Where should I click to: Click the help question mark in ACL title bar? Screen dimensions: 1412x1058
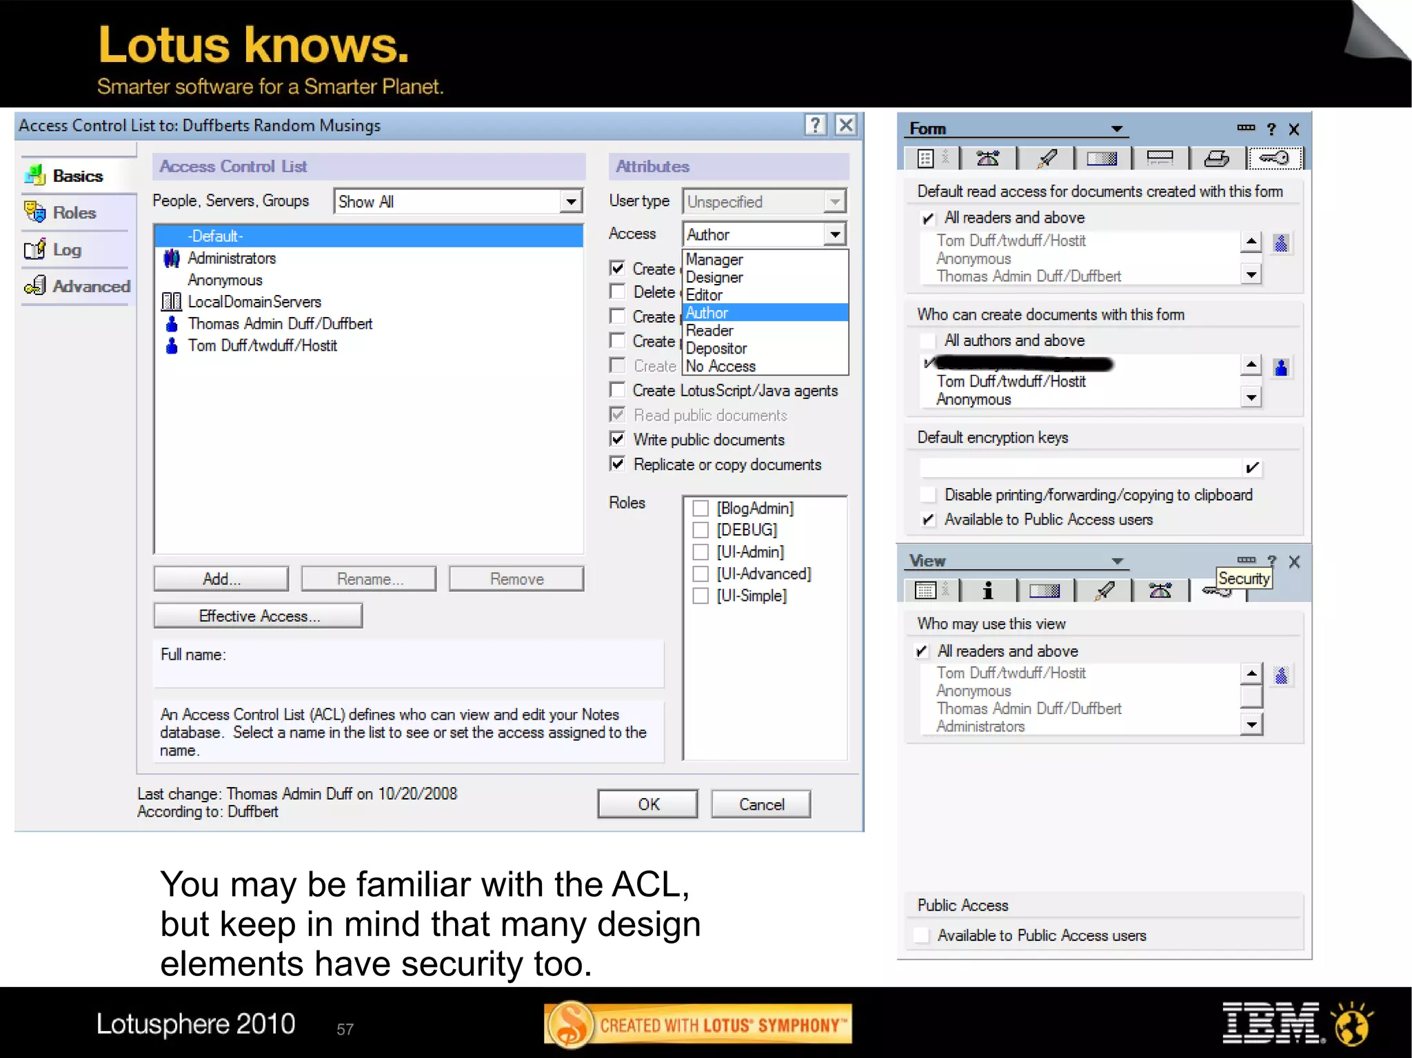pos(815,125)
